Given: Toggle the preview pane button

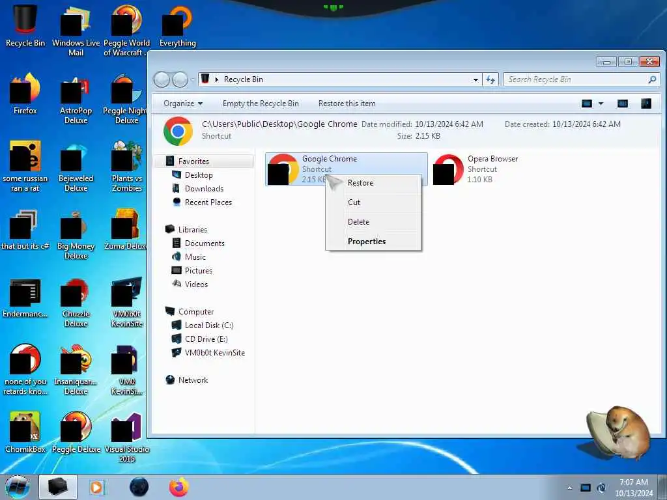Looking at the screenshot, I should [x=622, y=104].
